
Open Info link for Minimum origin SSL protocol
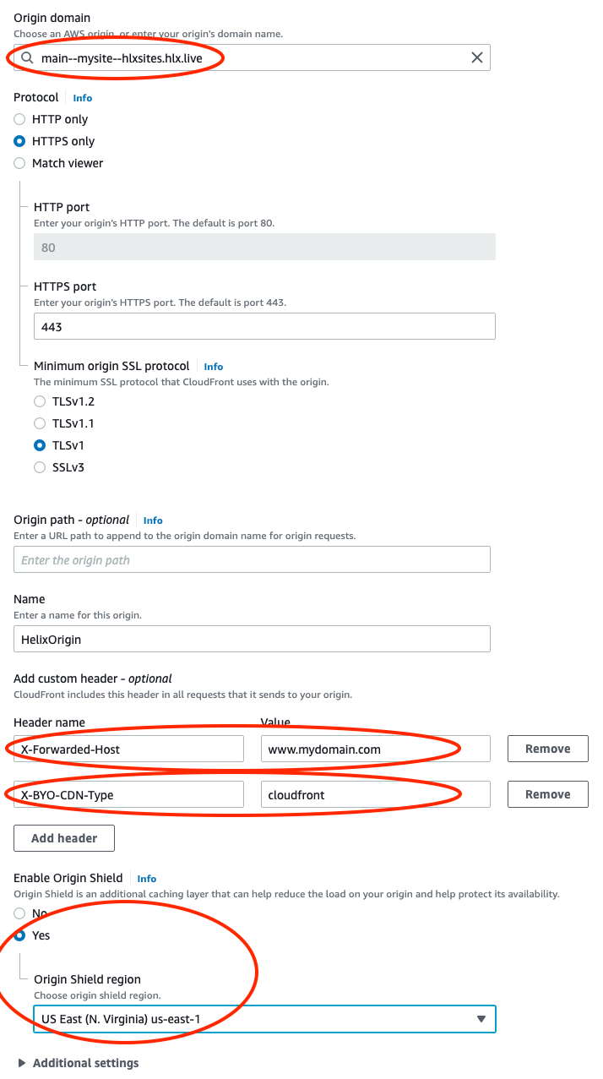[x=214, y=367]
